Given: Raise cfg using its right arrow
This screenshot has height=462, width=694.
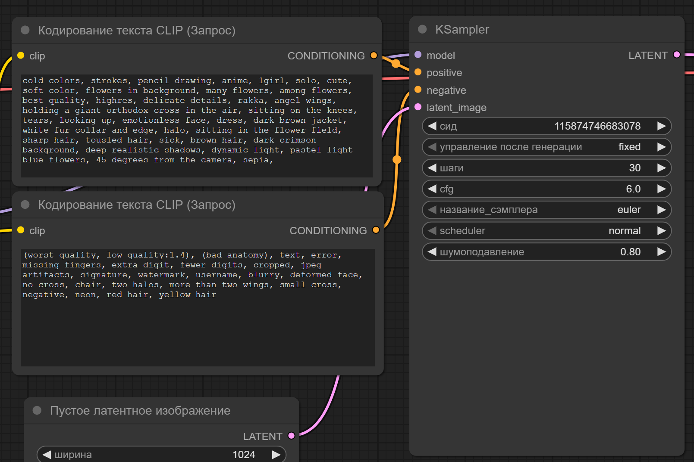Looking at the screenshot, I should [661, 189].
